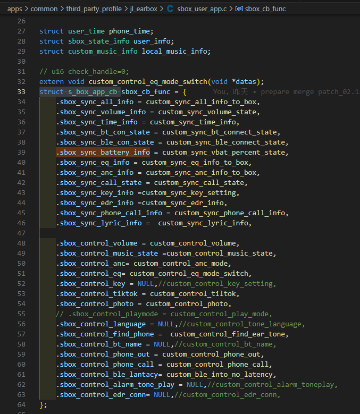Click 'local_music_info' on line 29
The height and width of the screenshot is (414, 360).
point(174,51)
